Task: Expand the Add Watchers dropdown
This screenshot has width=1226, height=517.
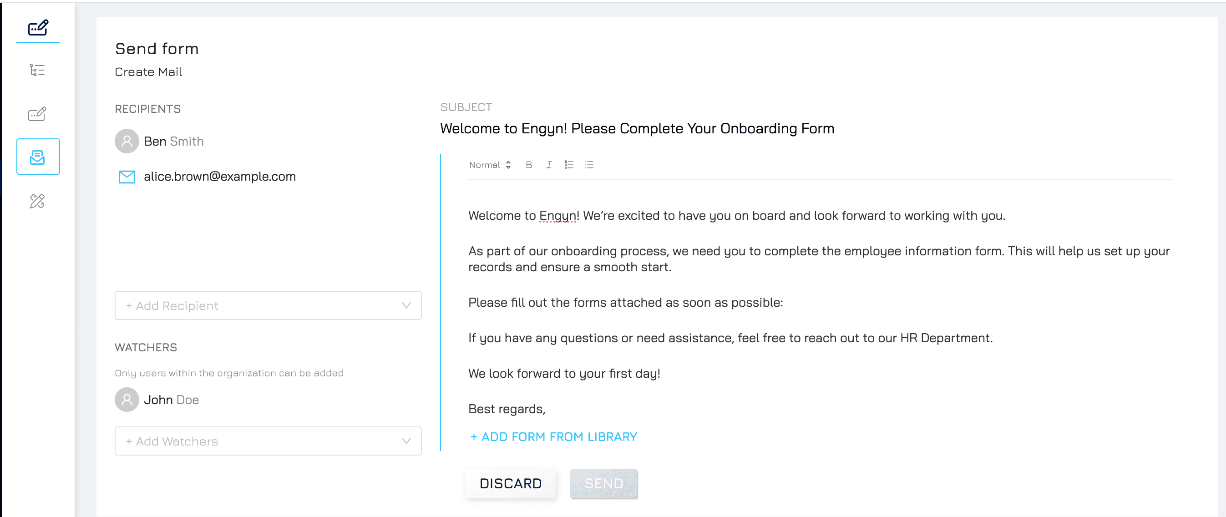Action: coord(268,441)
